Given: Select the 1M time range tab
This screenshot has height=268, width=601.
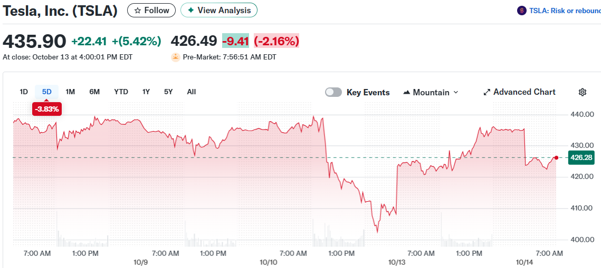Looking at the screenshot, I should coord(70,92).
